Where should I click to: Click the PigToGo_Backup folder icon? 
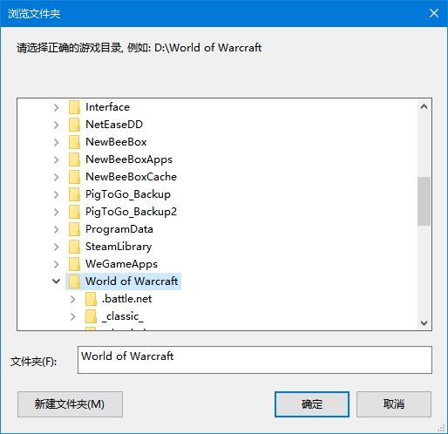[x=74, y=194]
